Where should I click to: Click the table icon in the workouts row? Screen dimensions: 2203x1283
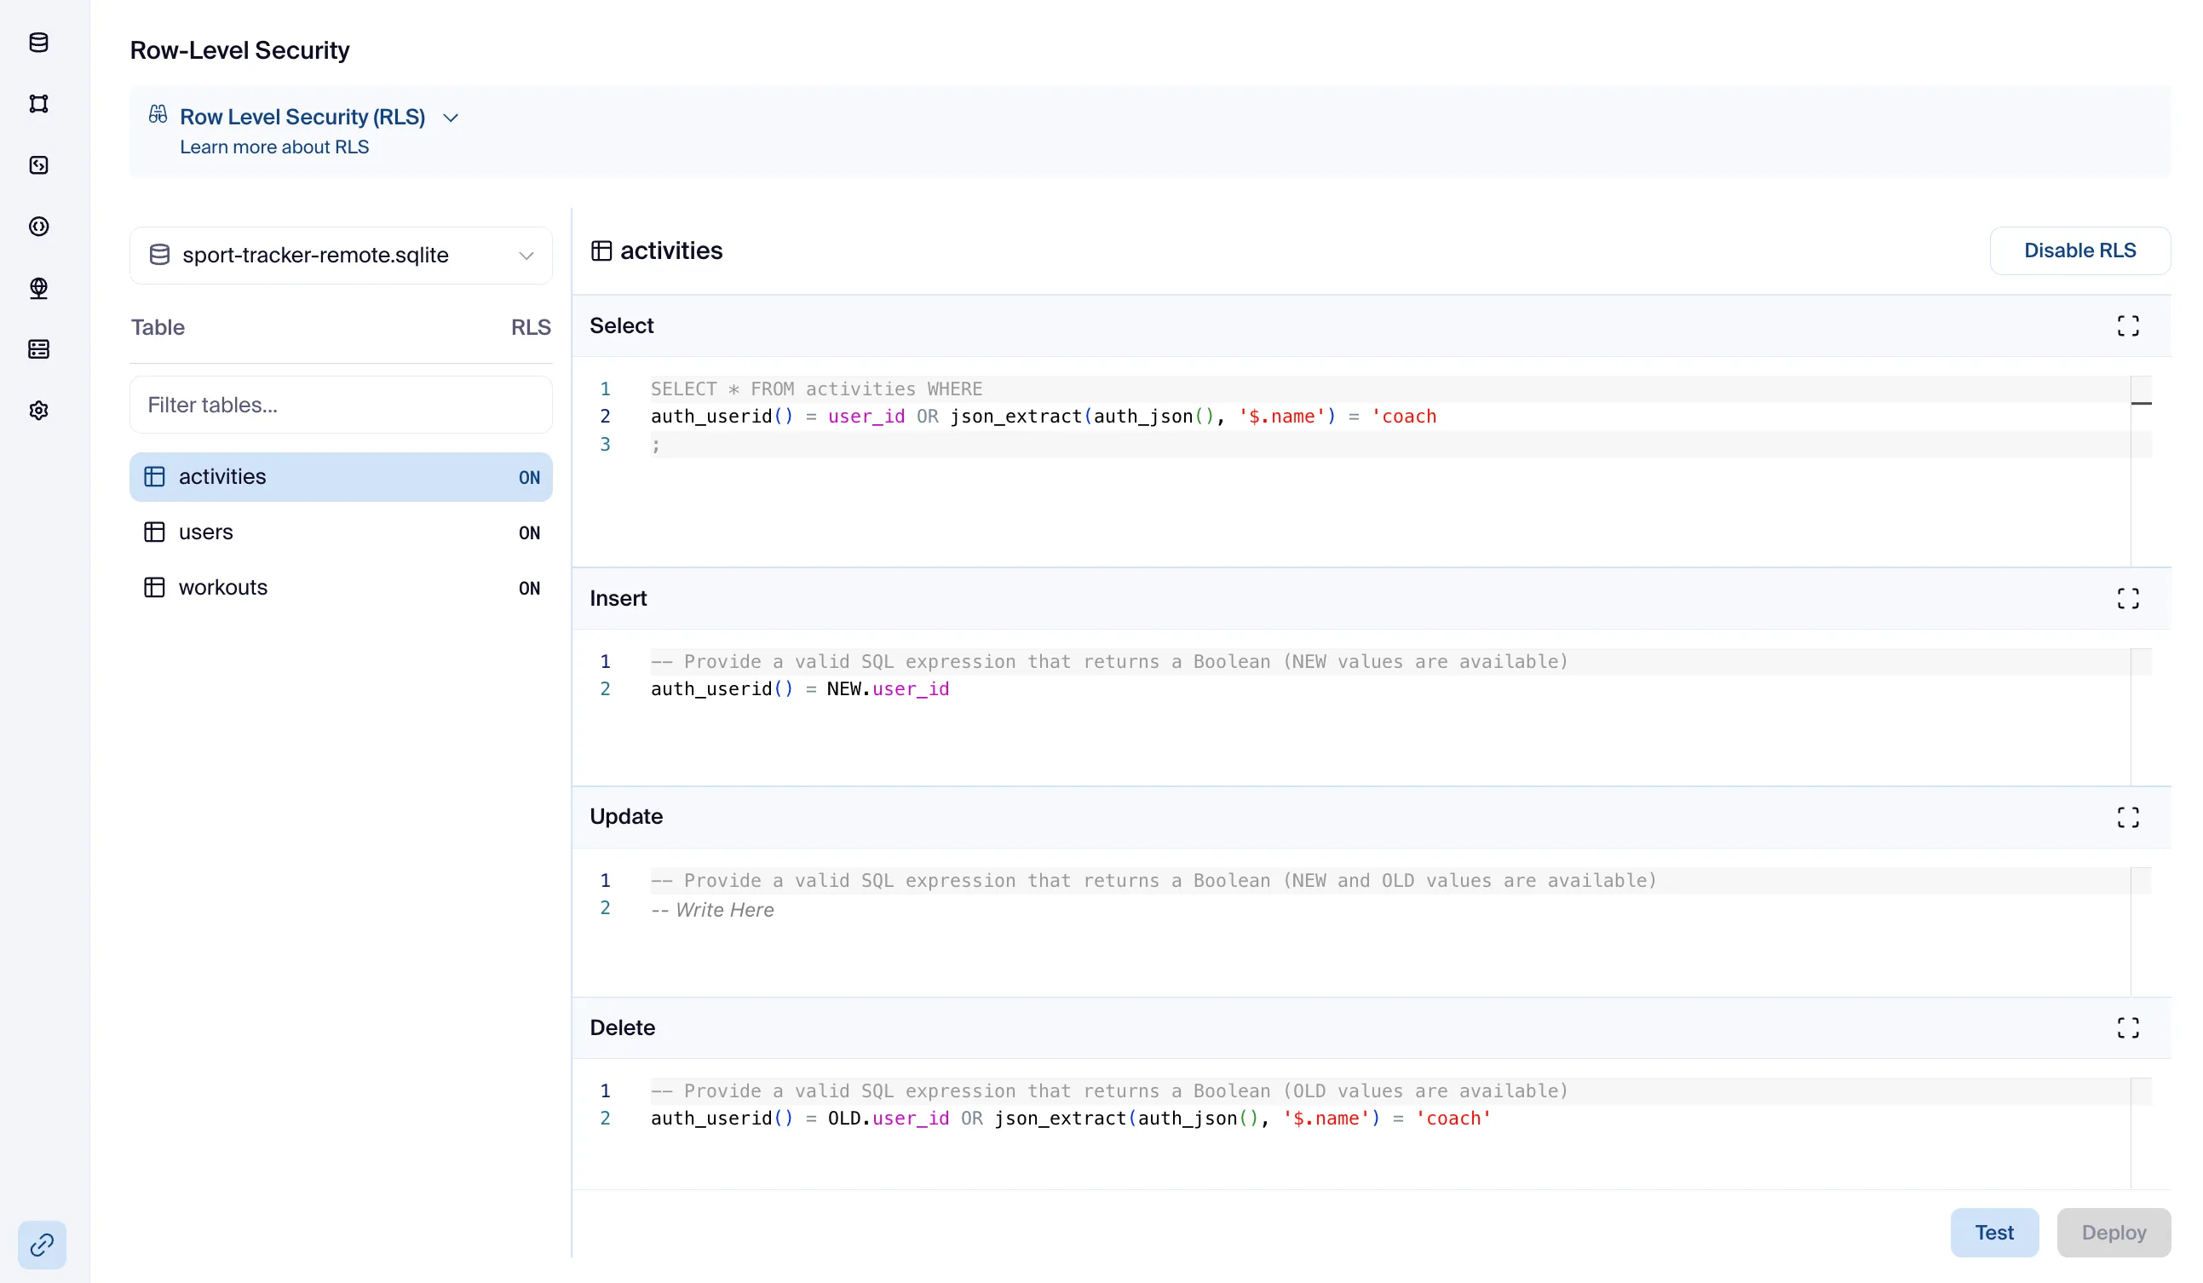155,587
